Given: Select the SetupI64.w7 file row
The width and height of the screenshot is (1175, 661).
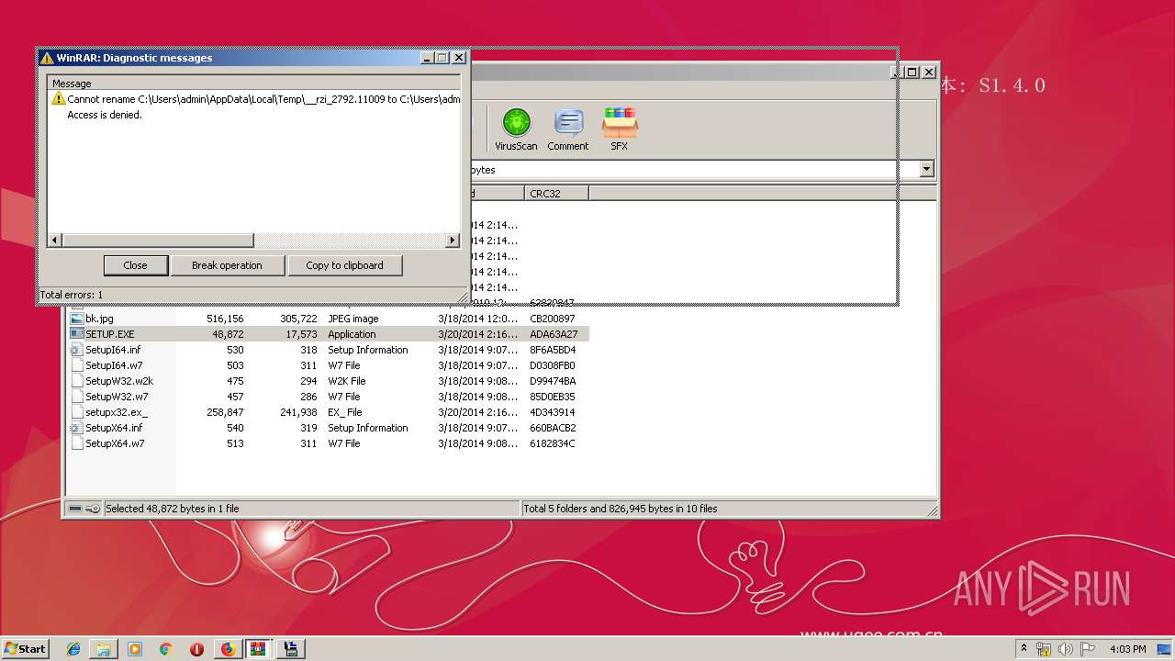Looking at the screenshot, I should pyautogui.click(x=329, y=365).
